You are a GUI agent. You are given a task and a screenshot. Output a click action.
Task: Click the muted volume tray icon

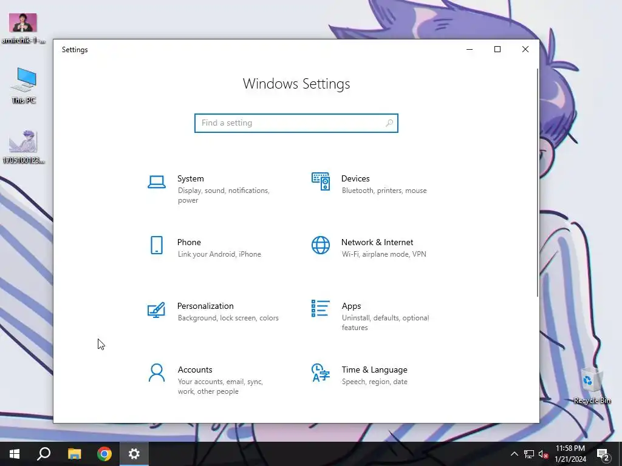click(x=544, y=454)
